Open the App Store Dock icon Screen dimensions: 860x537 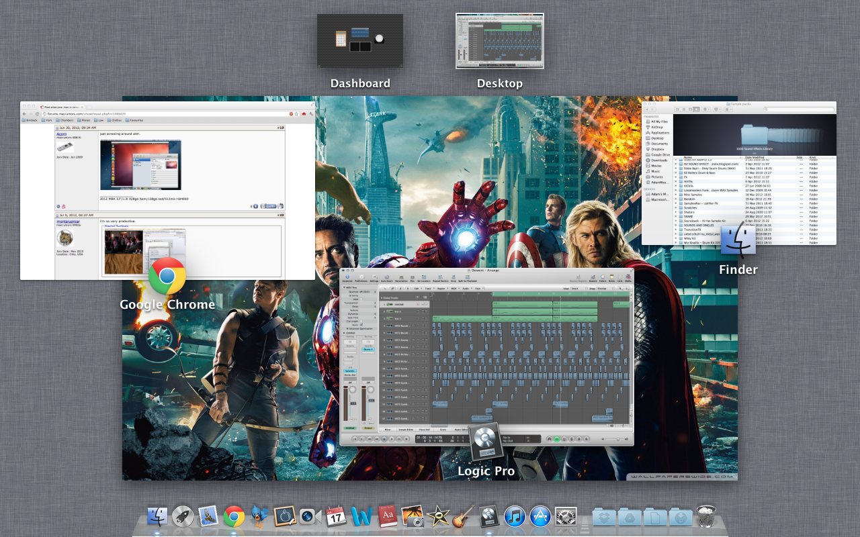(540, 516)
